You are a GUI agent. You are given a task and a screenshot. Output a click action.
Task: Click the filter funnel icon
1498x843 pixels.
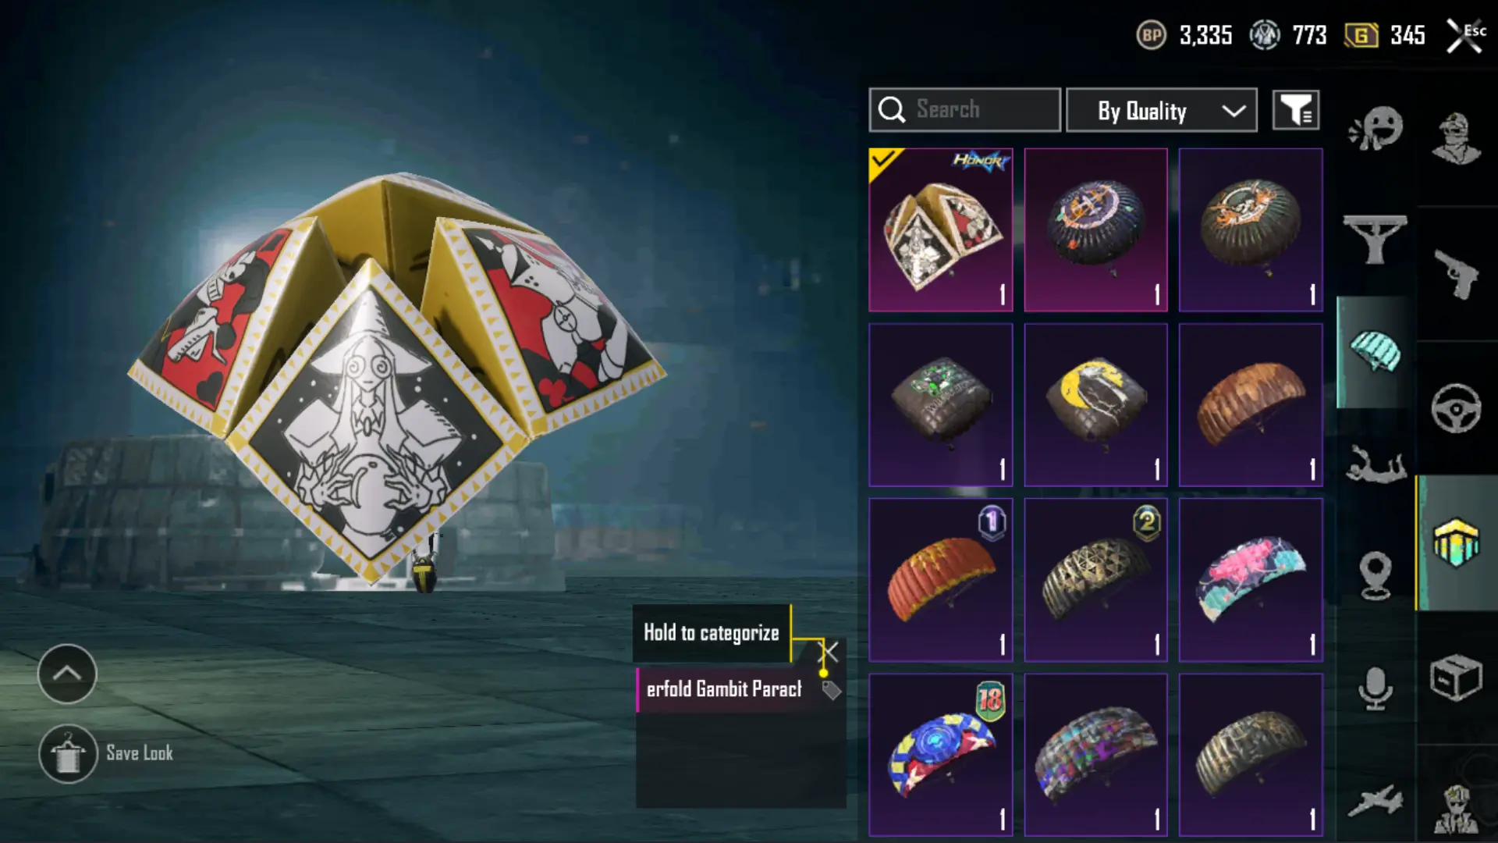[x=1296, y=110]
